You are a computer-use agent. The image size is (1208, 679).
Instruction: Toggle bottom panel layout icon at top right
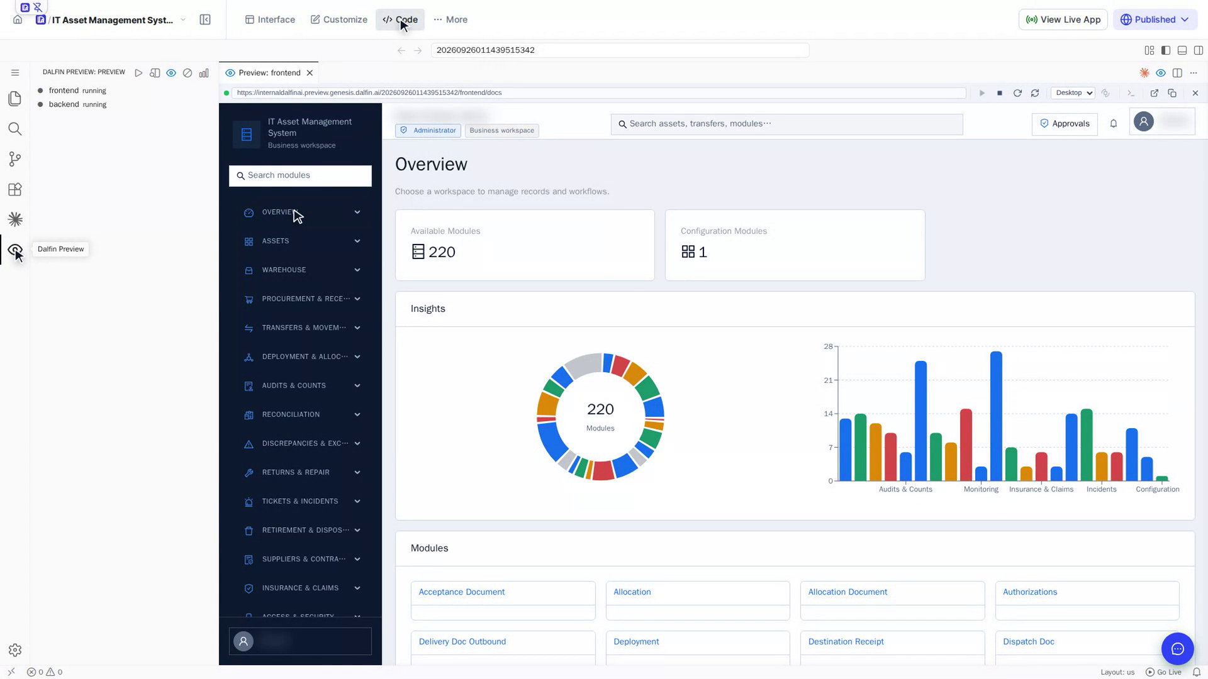pyautogui.click(x=1182, y=50)
